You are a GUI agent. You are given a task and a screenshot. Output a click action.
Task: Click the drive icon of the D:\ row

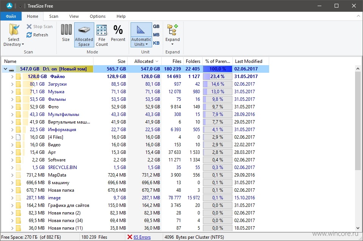coord(11,69)
